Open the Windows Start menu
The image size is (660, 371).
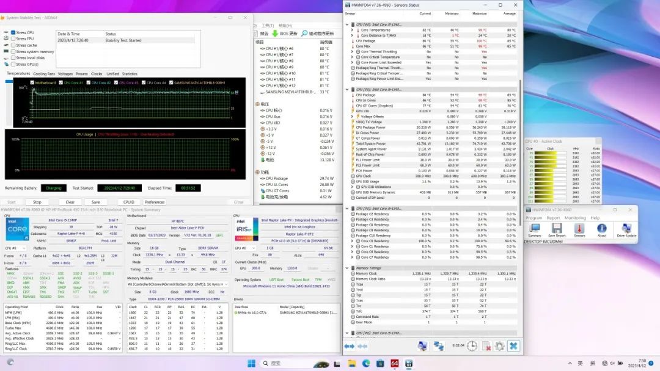pyautogui.click(x=251, y=364)
